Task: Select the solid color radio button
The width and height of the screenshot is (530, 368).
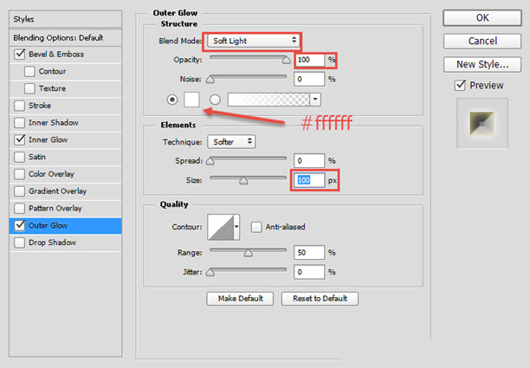Action: point(172,100)
